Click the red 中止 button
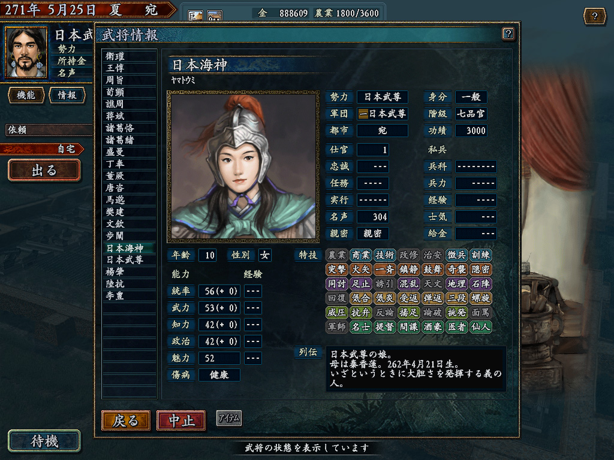 [x=181, y=420]
